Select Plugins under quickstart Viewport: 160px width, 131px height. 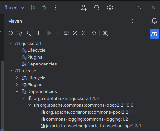tap(76, 57)
